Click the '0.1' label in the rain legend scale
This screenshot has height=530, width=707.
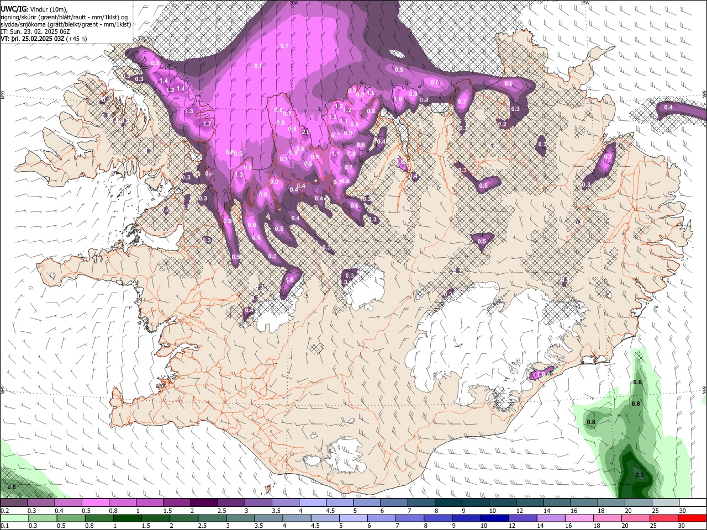[4, 526]
